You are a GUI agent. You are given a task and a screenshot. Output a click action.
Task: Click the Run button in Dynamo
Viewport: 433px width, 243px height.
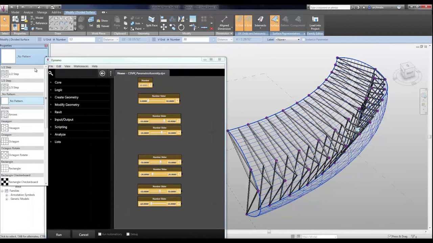point(59,234)
